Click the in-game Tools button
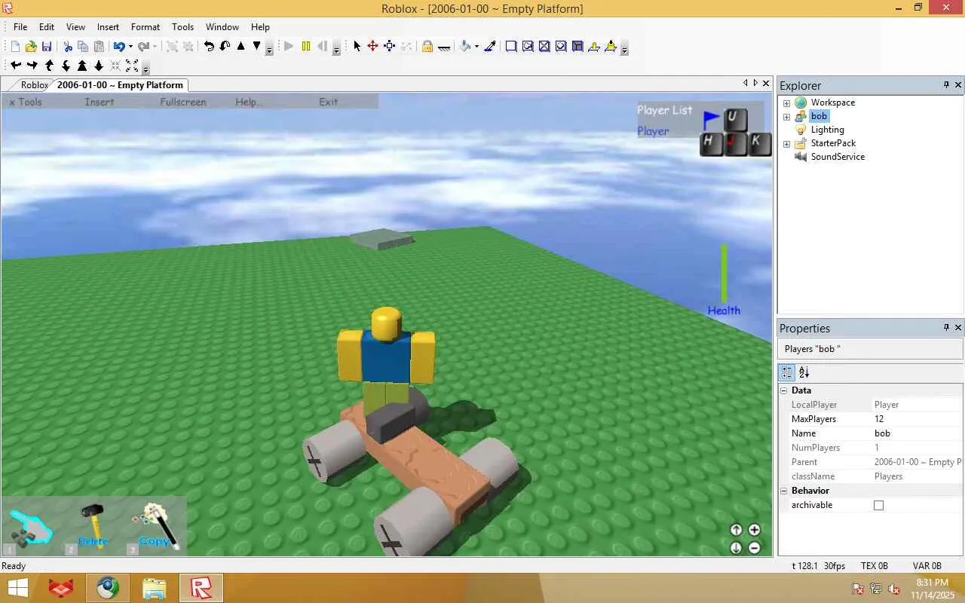The image size is (965, 603). point(26,103)
